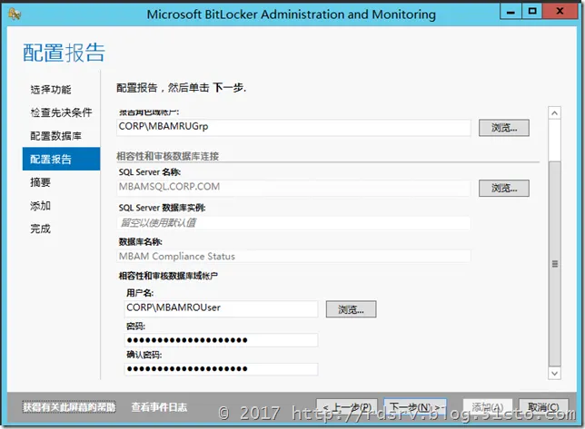The height and width of the screenshot is (429, 585).
Task: Click the 配置报告 page title
Action: click(x=64, y=53)
